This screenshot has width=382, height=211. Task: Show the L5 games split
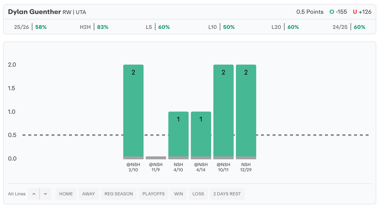pyautogui.click(x=158, y=27)
